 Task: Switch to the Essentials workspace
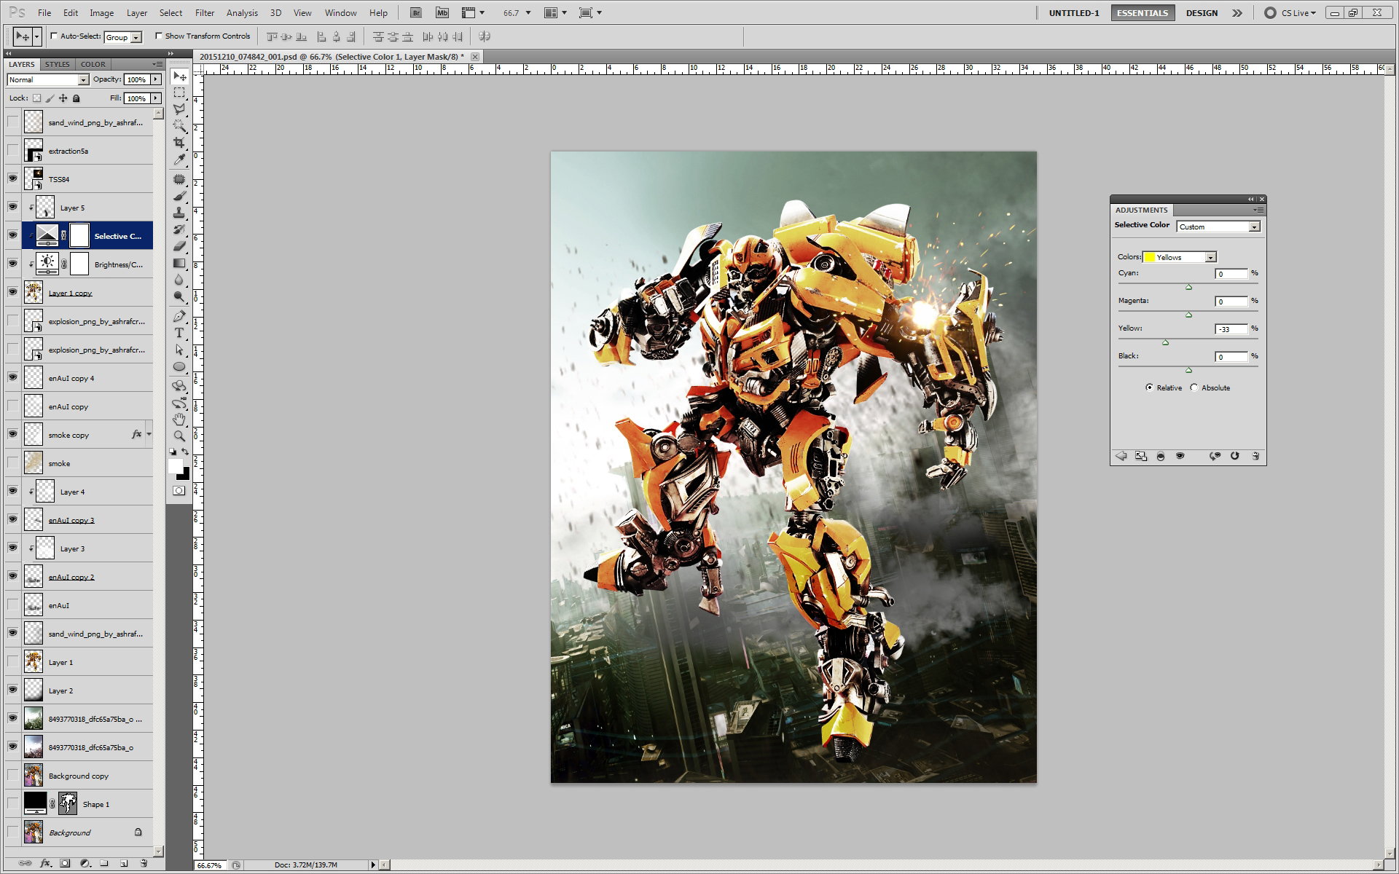point(1143,12)
